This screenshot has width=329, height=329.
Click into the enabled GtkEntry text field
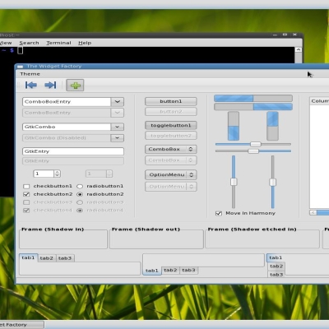coord(73,151)
